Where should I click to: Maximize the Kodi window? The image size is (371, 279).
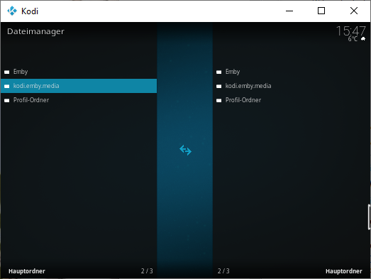click(321, 11)
